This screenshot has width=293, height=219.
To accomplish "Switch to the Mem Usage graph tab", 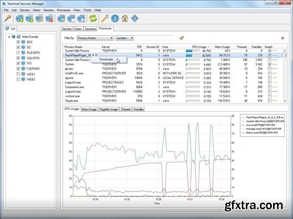I will pyautogui.click(x=89, y=109).
